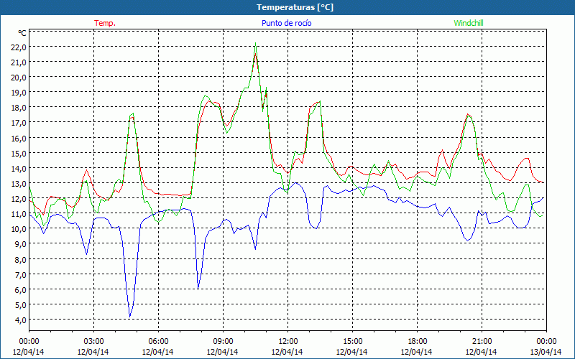This screenshot has height=359, width=575.
Task: Click the 9,0 y-axis value
Action: pos(20,244)
